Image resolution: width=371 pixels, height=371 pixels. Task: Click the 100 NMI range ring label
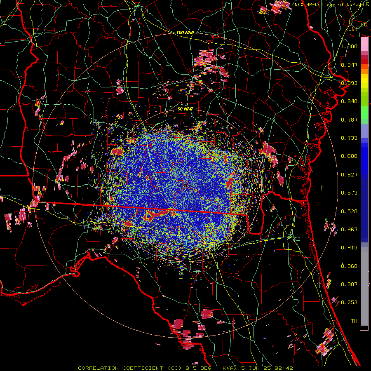[x=185, y=33]
